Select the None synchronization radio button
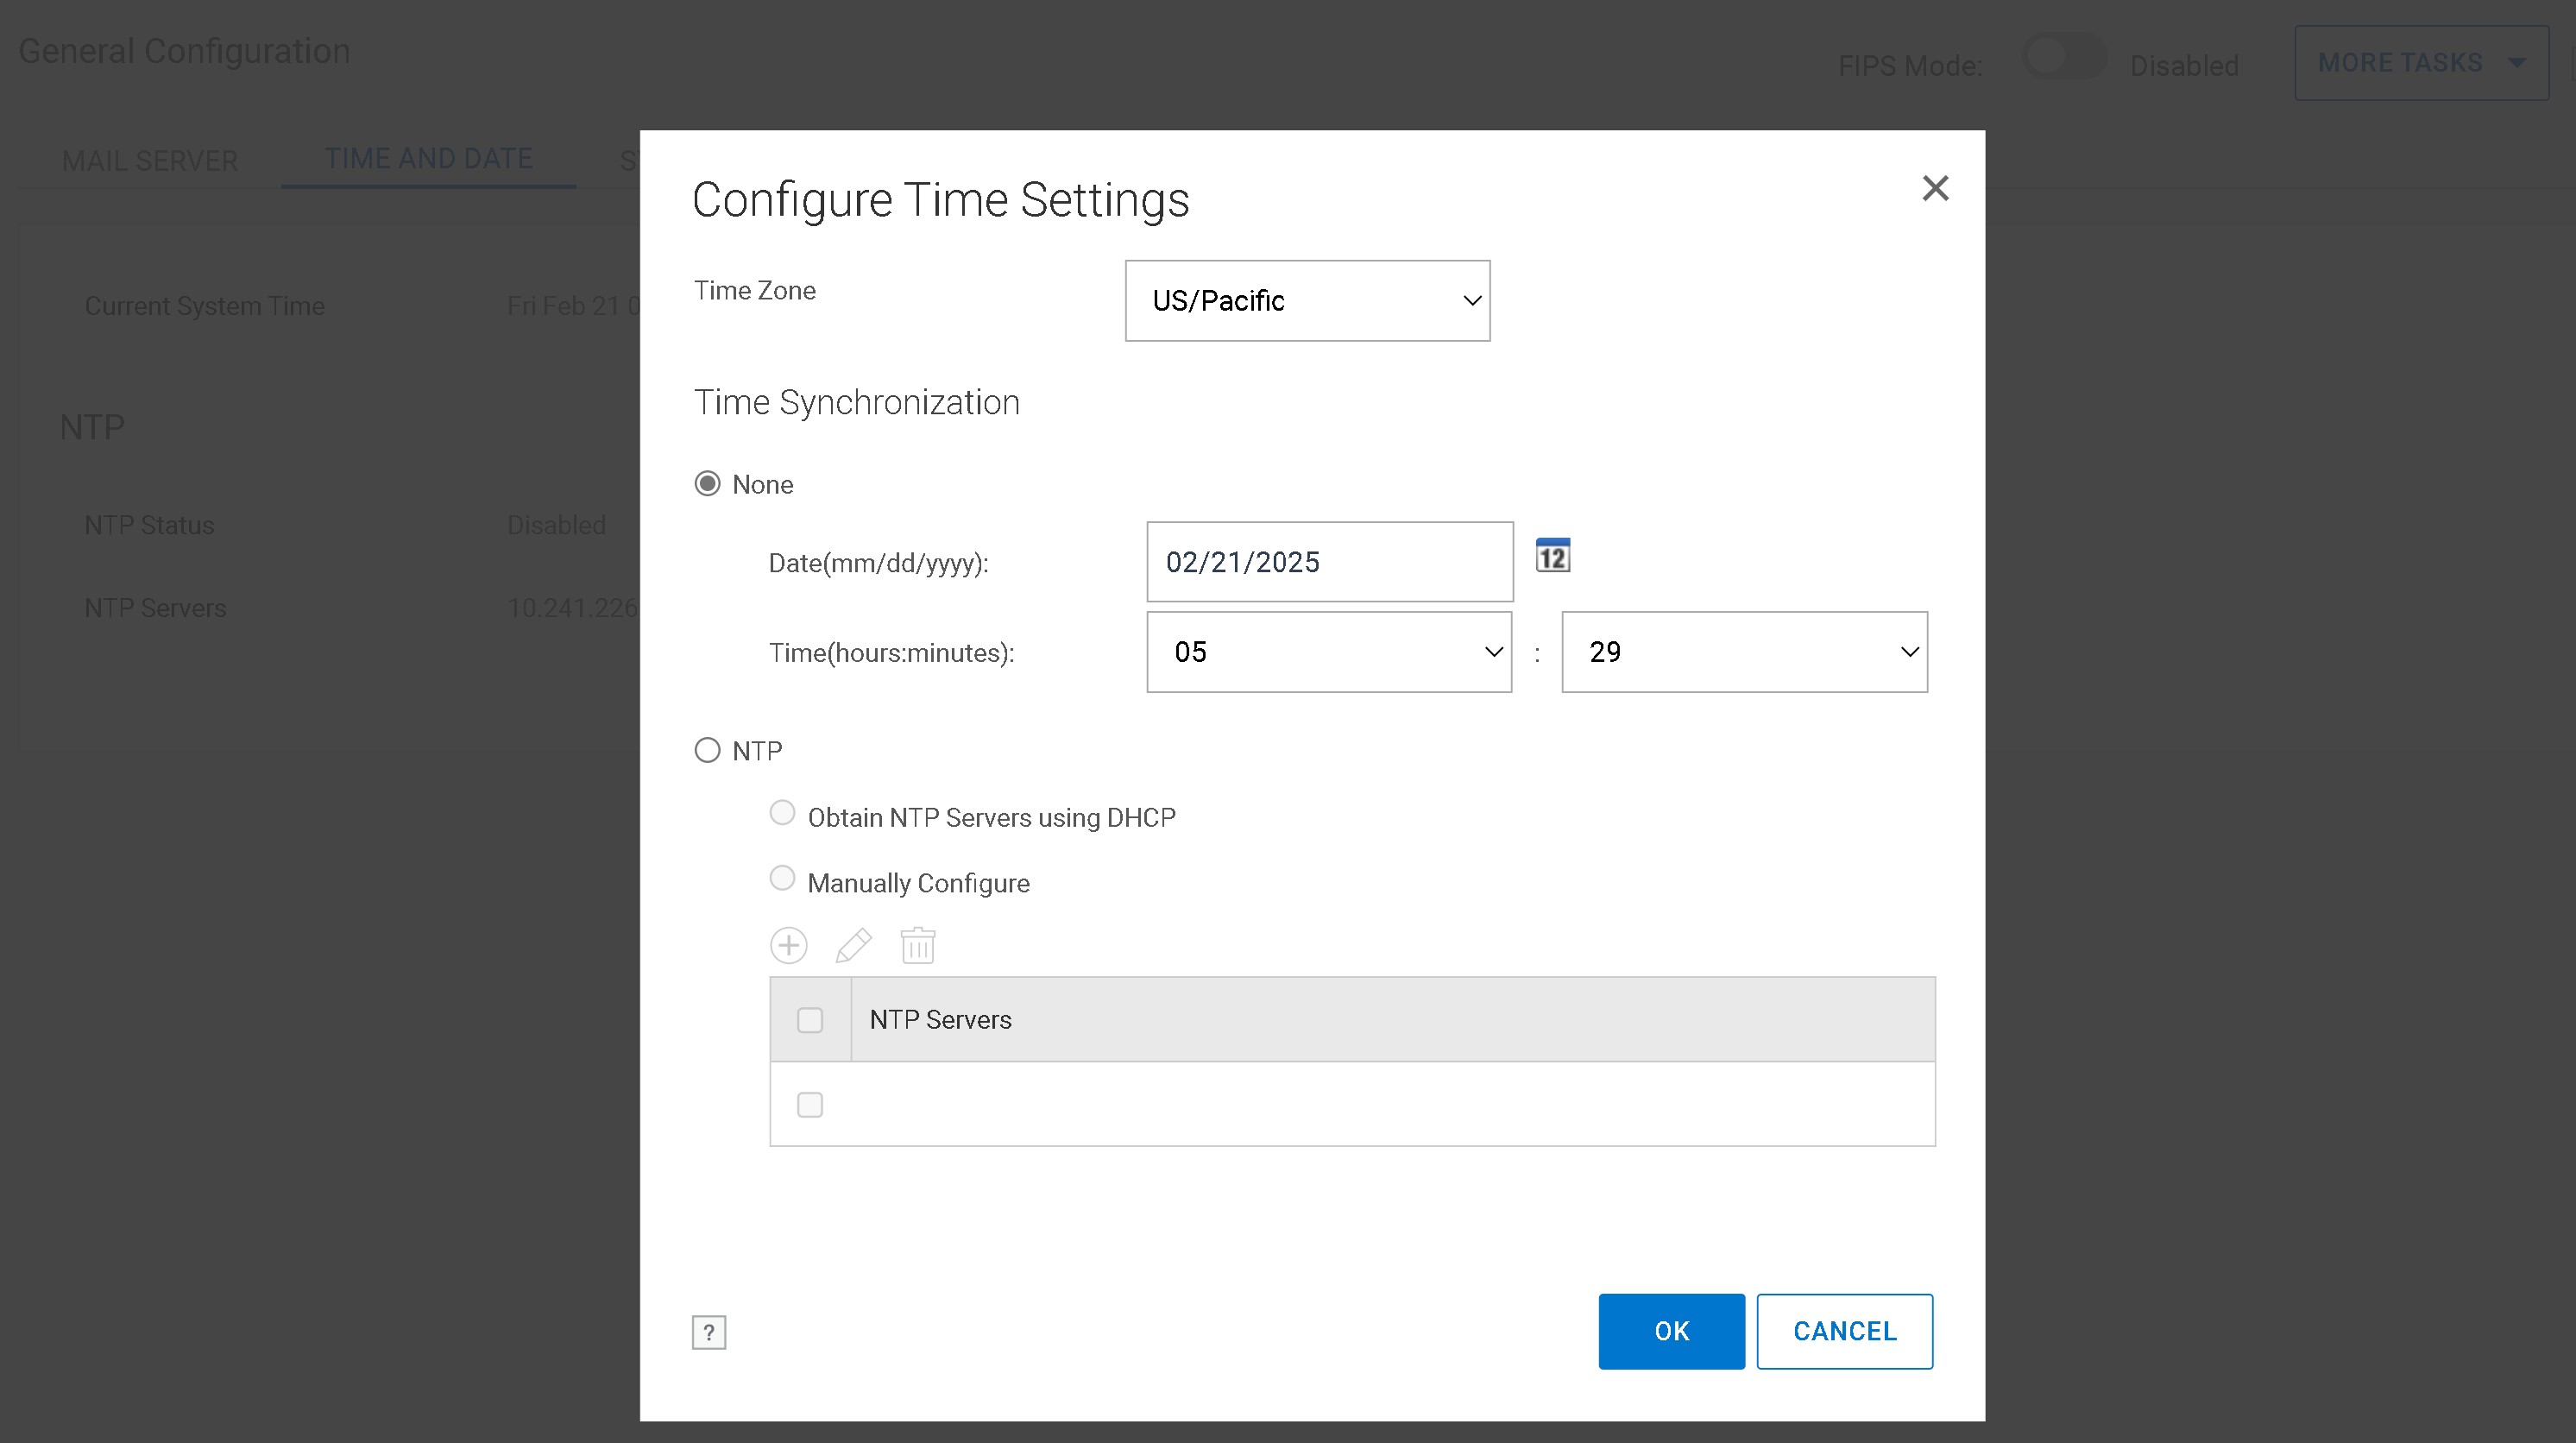2576x1443 pixels. pos(707,484)
